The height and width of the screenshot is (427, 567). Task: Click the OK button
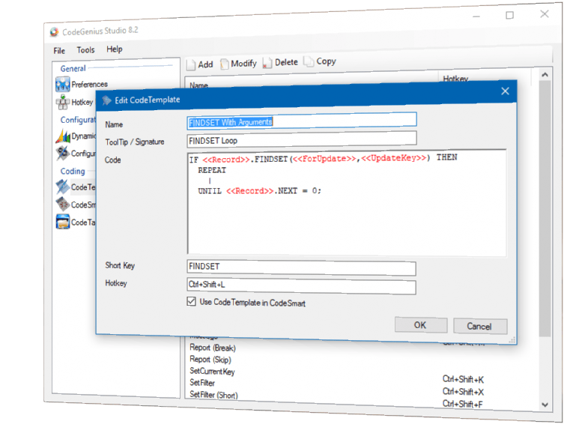[x=420, y=325]
